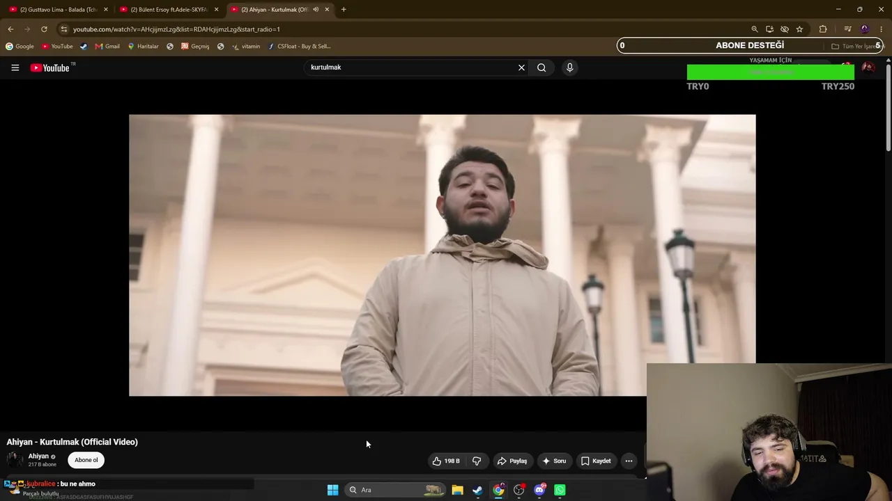The height and width of the screenshot is (501, 892).
Task: Open Chrome from the taskbar
Action: [498, 490]
